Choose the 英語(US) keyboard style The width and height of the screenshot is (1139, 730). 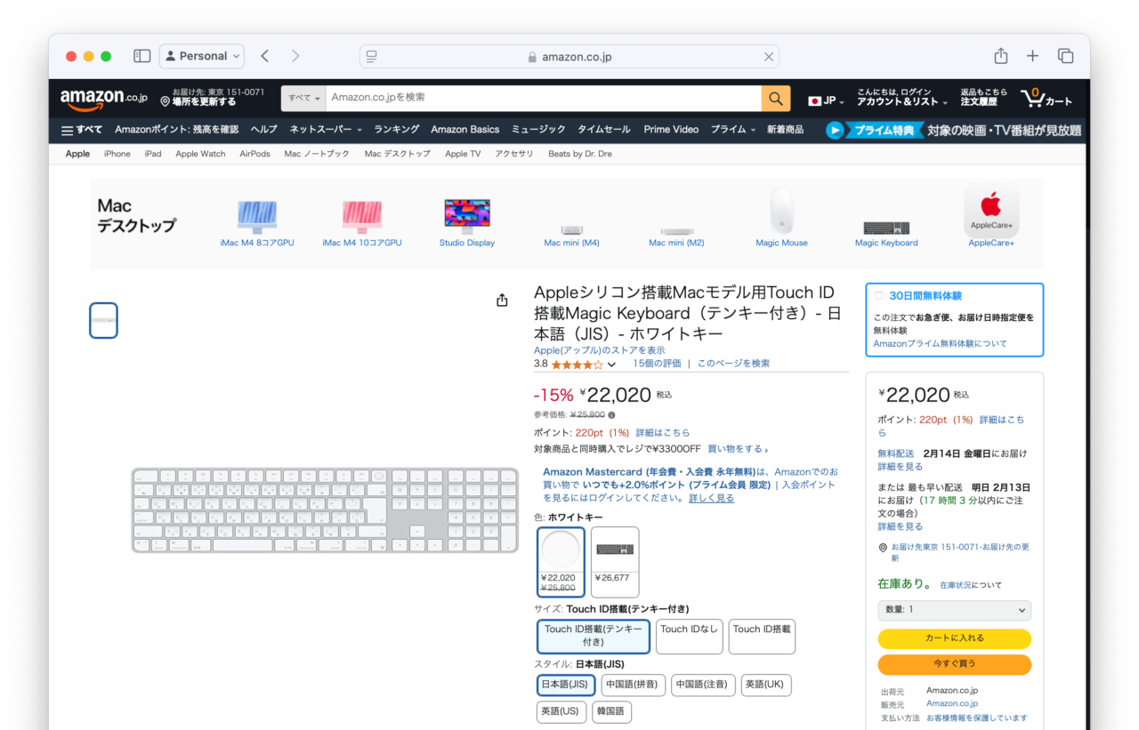[x=560, y=711]
